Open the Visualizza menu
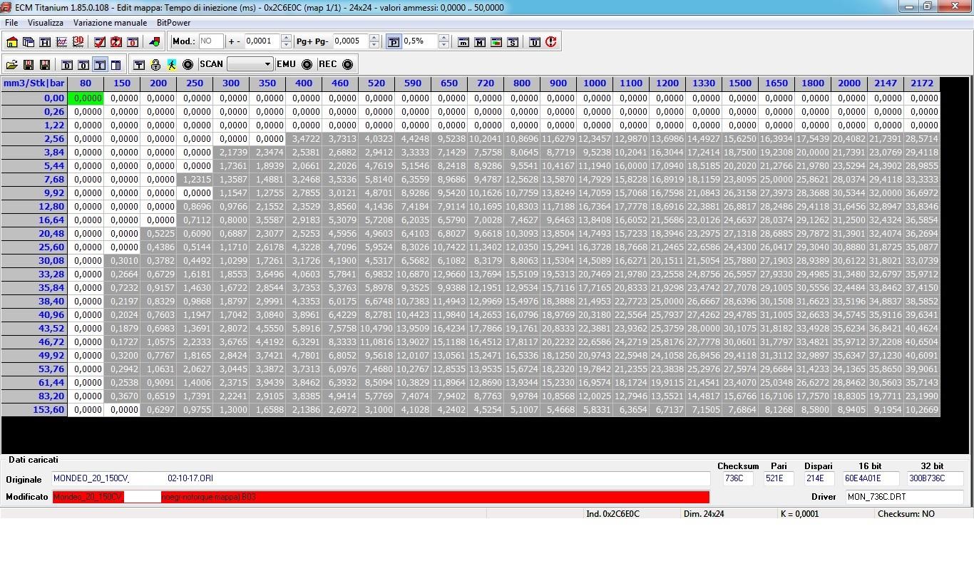Image resolution: width=974 pixels, height=586 pixels. tap(46, 23)
